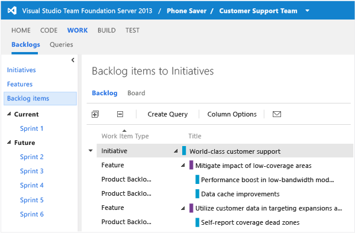
Task: Switch to the Queries tab
Action: (62, 44)
